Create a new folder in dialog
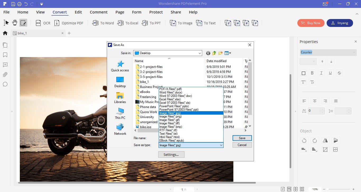Viewport: 361px width, 192px height. pyautogui.click(x=220, y=53)
